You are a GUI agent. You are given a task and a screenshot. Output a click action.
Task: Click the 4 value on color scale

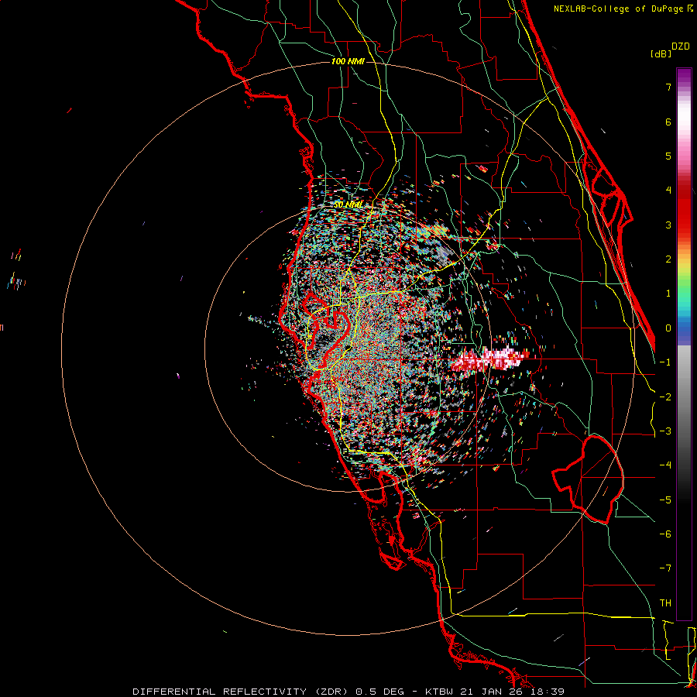[x=668, y=191]
